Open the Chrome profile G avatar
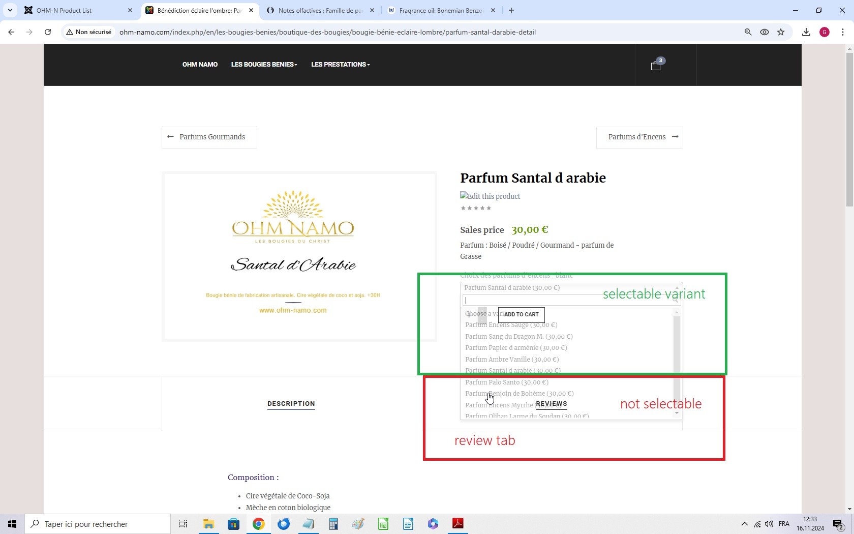Image resolution: width=854 pixels, height=534 pixels. [825, 32]
